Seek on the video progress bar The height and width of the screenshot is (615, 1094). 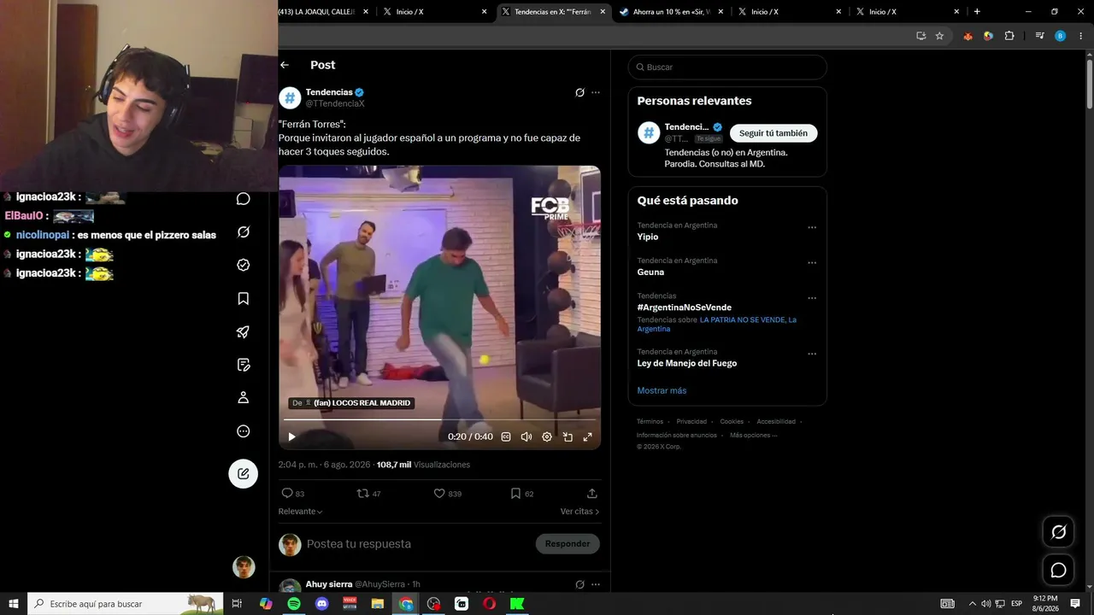click(x=439, y=420)
